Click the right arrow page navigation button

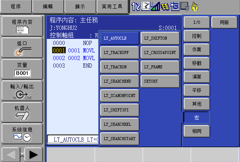pyautogui.click(x=33, y=154)
